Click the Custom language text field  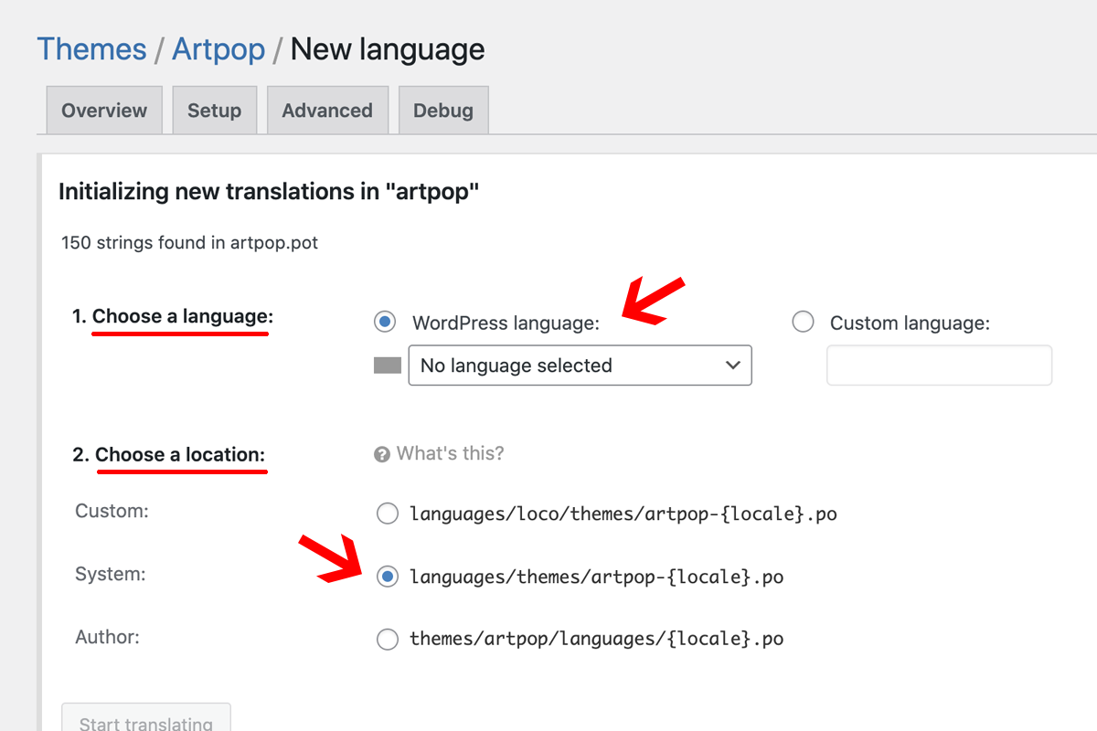[939, 365]
